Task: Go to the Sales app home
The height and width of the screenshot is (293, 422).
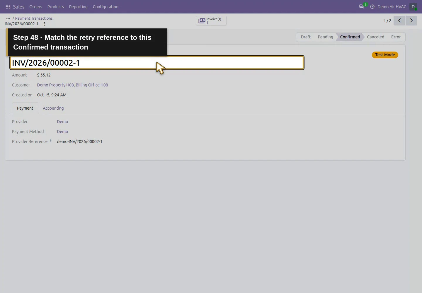Action: tap(19, 7)
